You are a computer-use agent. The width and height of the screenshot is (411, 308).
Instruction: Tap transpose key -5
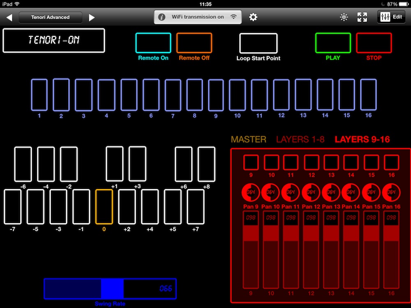[x=35, y=207]
